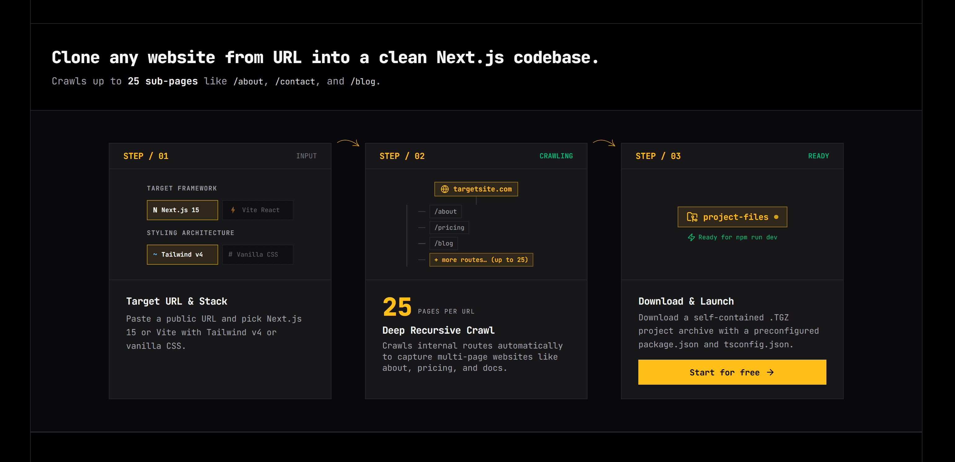The height and width of the screenshot is (462, 955).
Task: Click the READY status label
Action: (x=818, y=156)
